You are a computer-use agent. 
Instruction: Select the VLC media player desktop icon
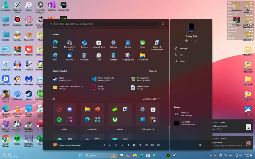click(17, 111)
